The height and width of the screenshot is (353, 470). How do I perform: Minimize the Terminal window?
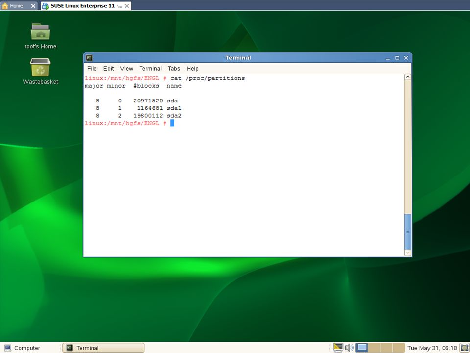[388, 58]
